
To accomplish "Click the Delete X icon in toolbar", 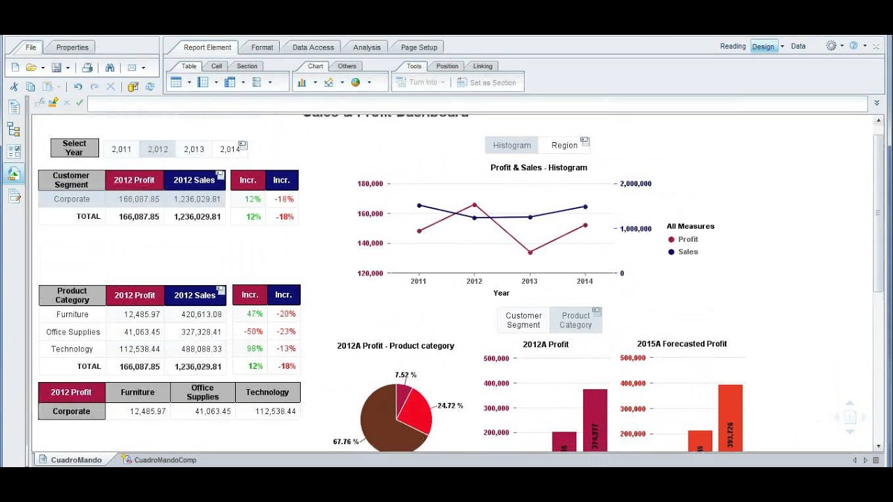I will click(x=110, y=86).
